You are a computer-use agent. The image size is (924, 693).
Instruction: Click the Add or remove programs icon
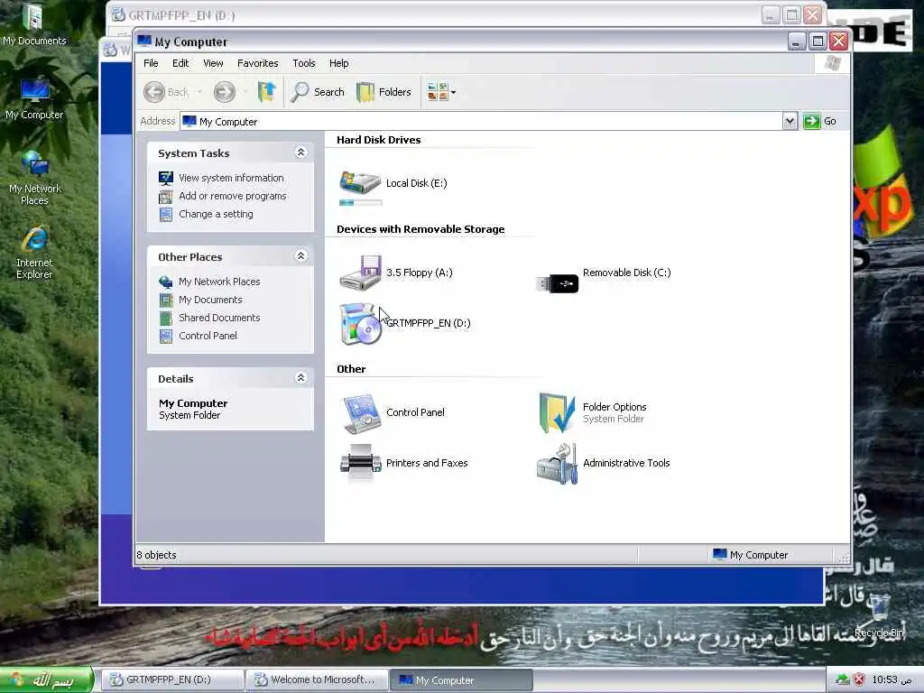[x=166, y=196]
